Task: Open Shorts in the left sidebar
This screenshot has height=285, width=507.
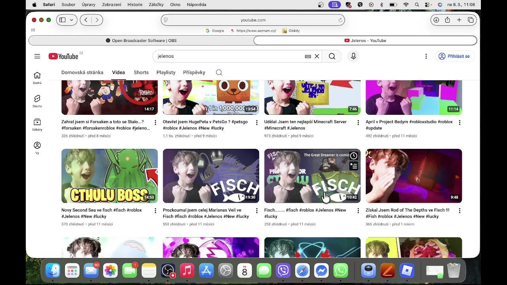Action: tap(37, 101)
